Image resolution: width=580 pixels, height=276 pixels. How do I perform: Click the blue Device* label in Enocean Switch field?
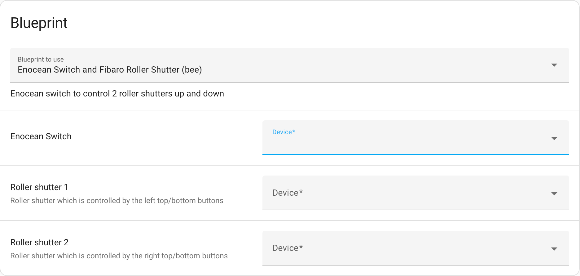pos(283,132)
